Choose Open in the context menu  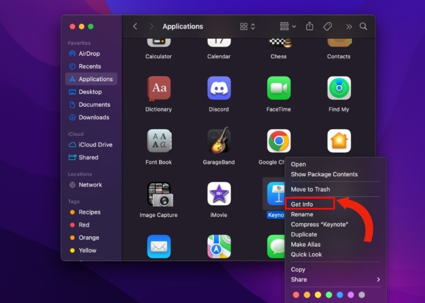click(x=298, y=164)
